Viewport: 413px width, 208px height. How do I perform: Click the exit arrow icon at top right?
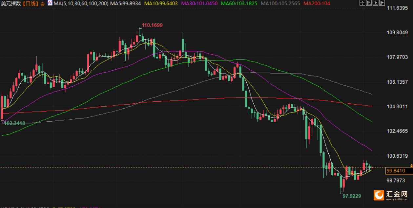382,3
